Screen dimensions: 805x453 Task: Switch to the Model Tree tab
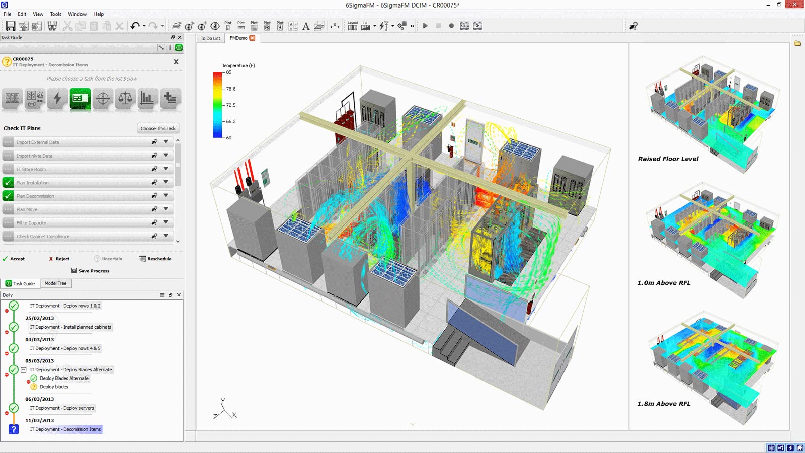coord(55,283)
